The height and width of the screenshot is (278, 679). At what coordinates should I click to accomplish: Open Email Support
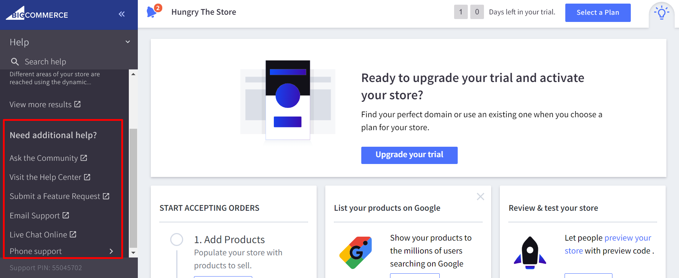[x=39, y=216]
